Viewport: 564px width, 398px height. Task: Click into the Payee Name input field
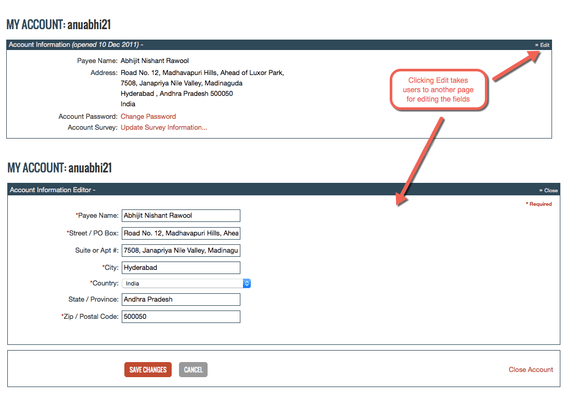point(181,216)
